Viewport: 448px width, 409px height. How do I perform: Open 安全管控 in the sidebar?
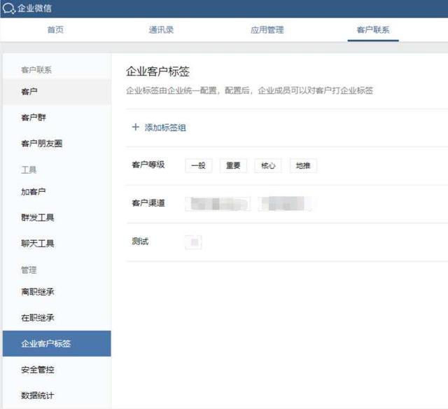click(x=57, y=370)
